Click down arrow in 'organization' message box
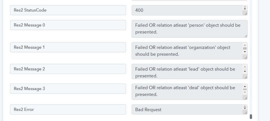The image size is (270, 121). tap(245, 52)
